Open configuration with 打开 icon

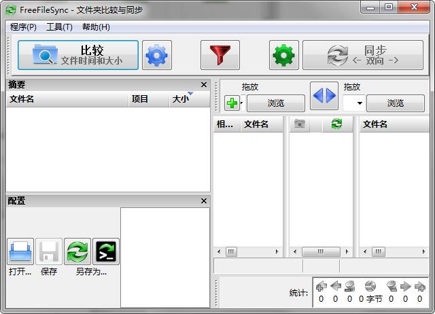click(x=20, y=251)
